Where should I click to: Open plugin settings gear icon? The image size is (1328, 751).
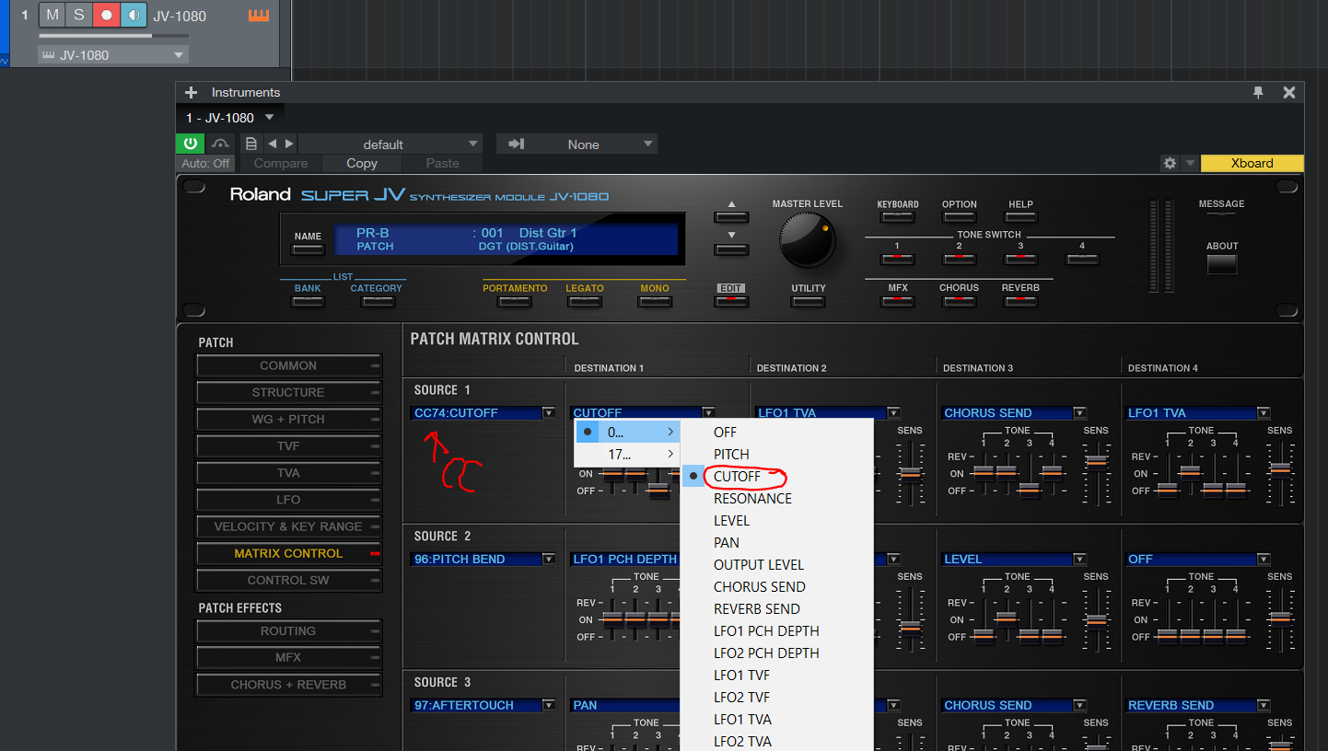1170,163
